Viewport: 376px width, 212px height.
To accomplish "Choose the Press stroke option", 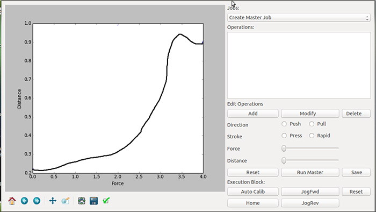I will [284, 136].
